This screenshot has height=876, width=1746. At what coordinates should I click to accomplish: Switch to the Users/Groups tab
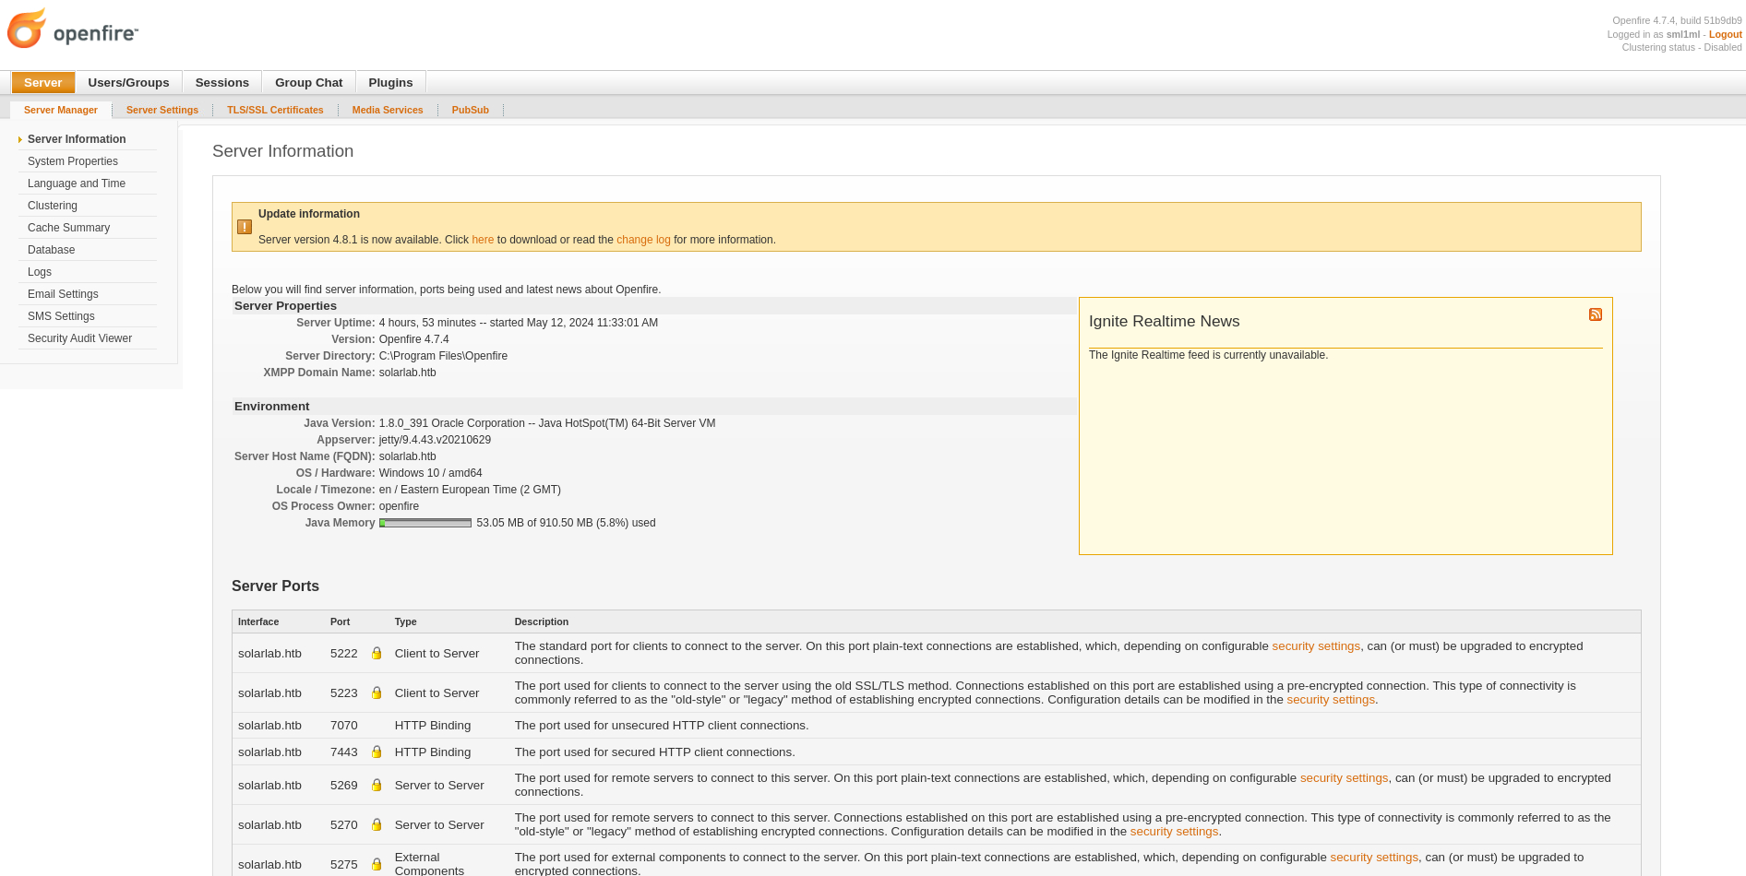tap(128, 82)
